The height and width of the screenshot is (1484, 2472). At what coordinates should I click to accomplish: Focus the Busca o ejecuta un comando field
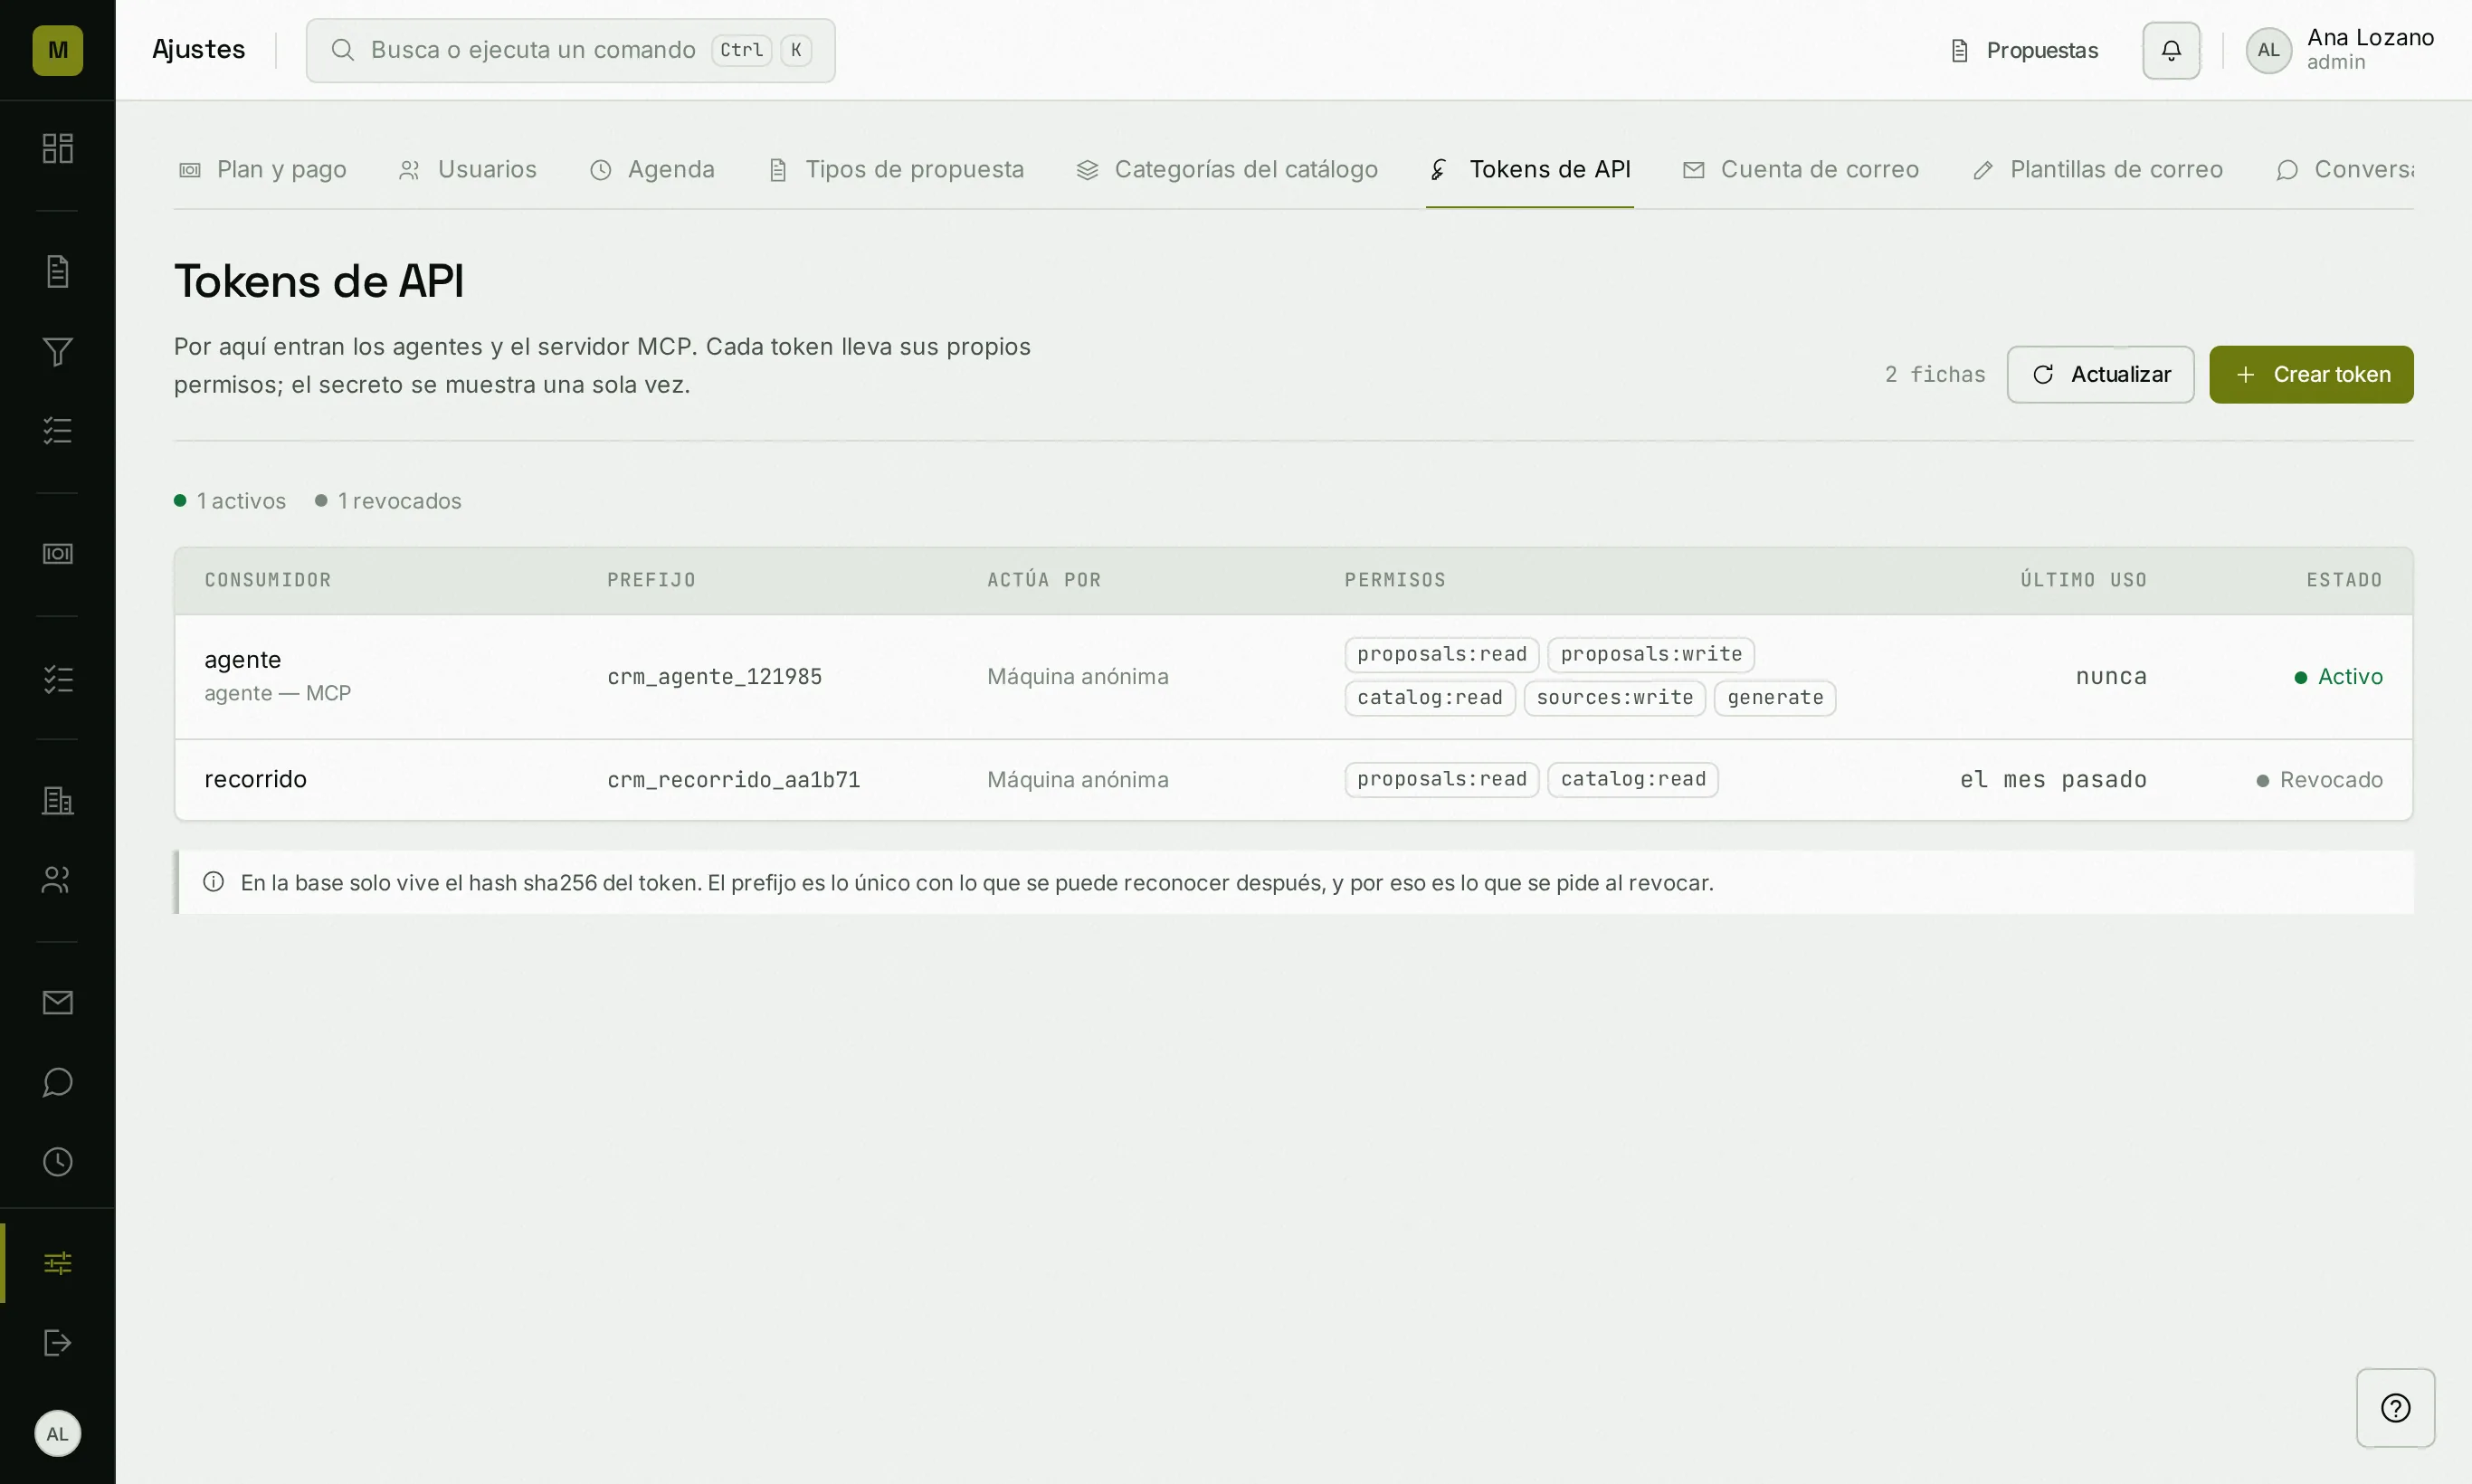point(570,50)
